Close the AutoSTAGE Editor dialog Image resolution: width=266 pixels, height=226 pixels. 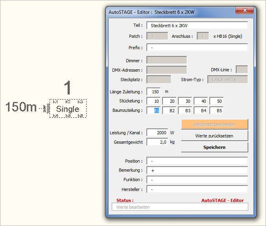point(246,11)
